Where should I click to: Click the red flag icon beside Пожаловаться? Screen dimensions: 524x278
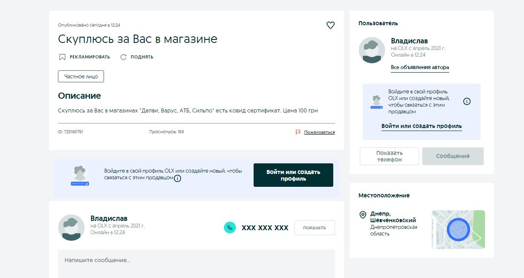[298, 132]
